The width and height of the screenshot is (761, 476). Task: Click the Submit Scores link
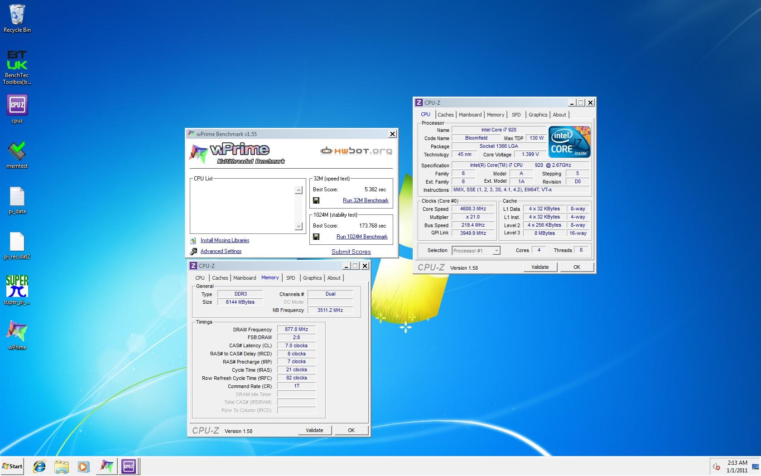[x=351, y=252]
